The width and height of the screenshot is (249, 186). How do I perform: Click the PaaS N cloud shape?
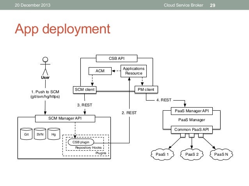click(x=221, y=154)
